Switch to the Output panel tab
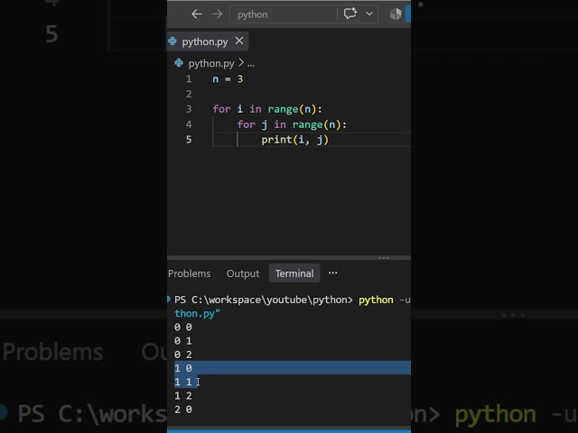The width and height of the screenshot is (578, 433). 243,273
